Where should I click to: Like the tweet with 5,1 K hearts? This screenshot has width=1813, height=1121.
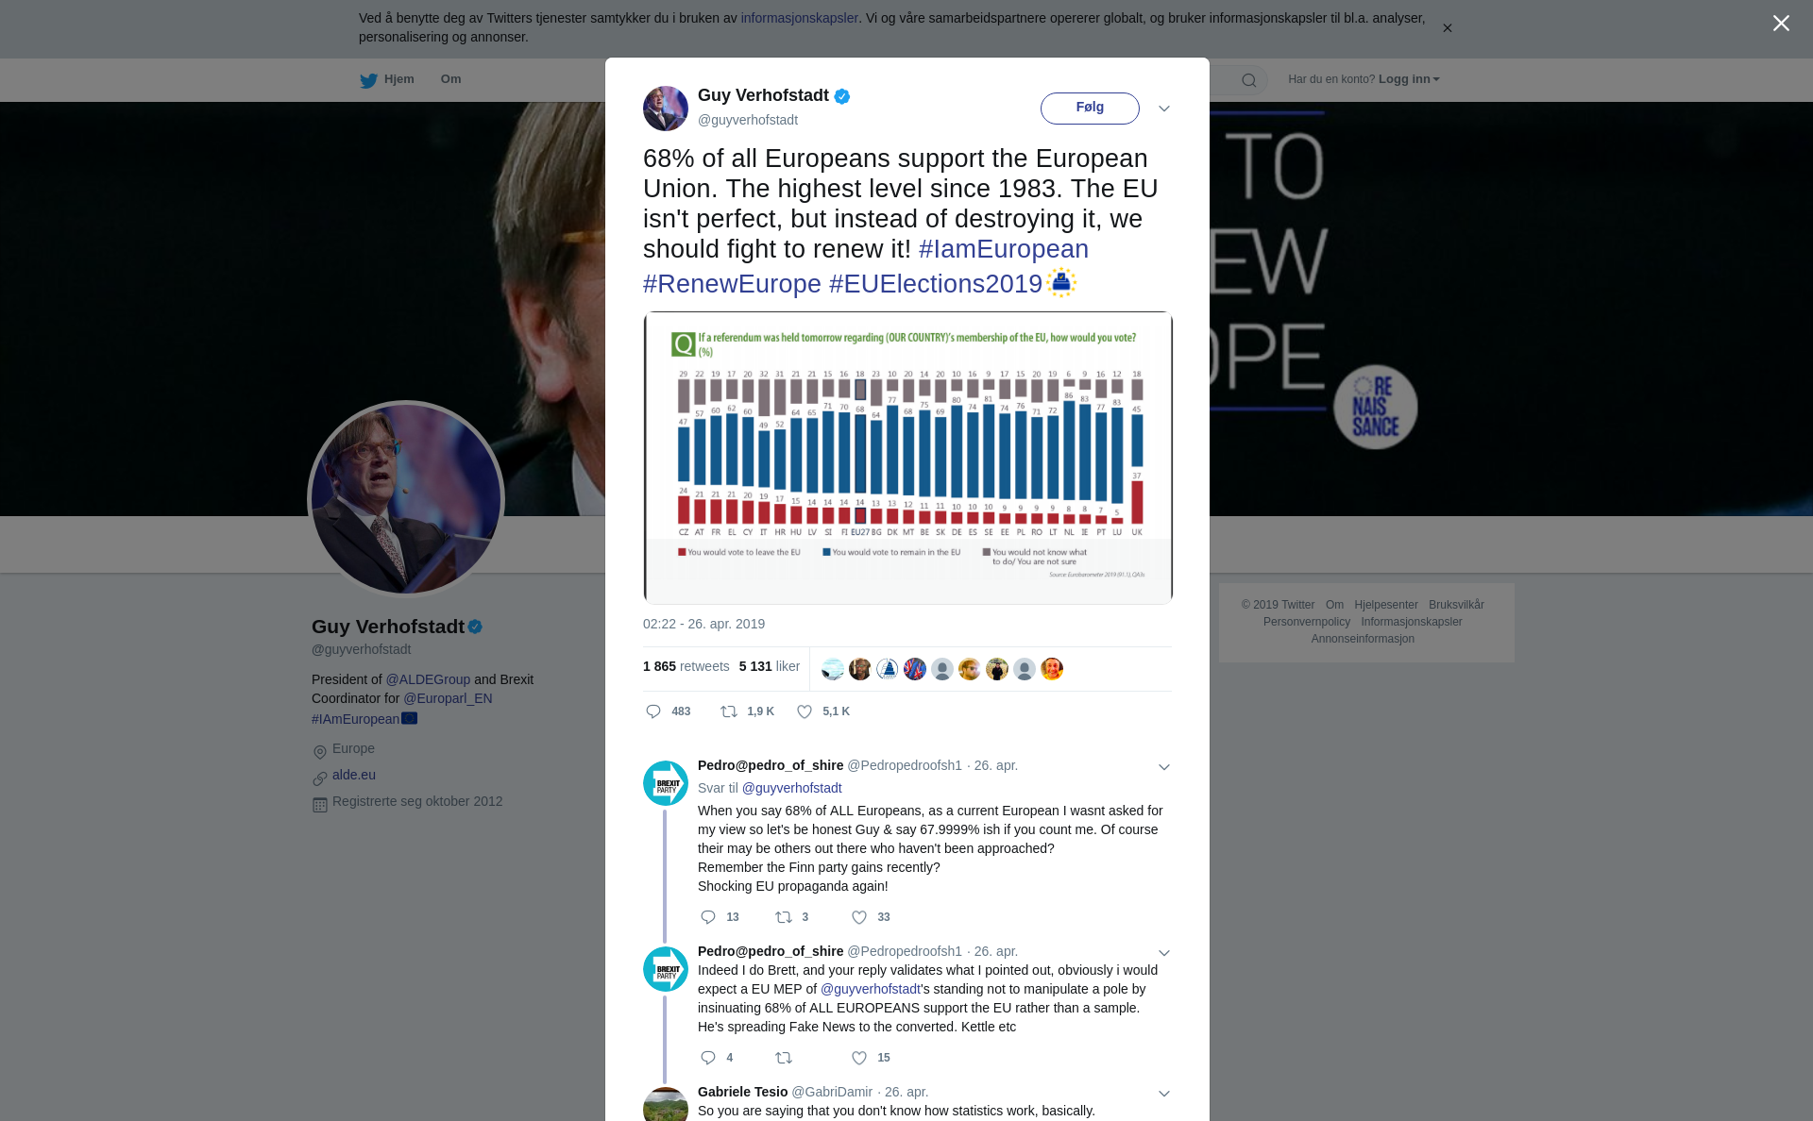tap(805, 711)
